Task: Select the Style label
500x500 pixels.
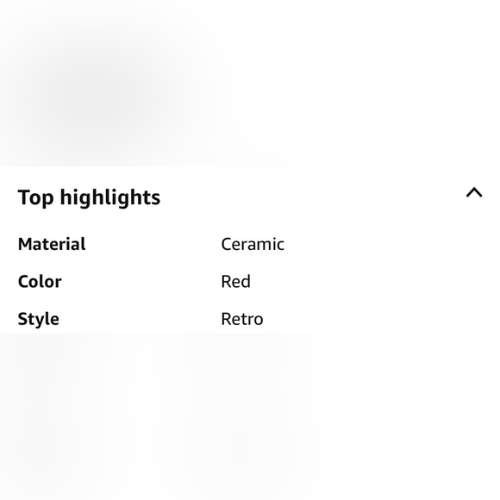Action: 38,319
